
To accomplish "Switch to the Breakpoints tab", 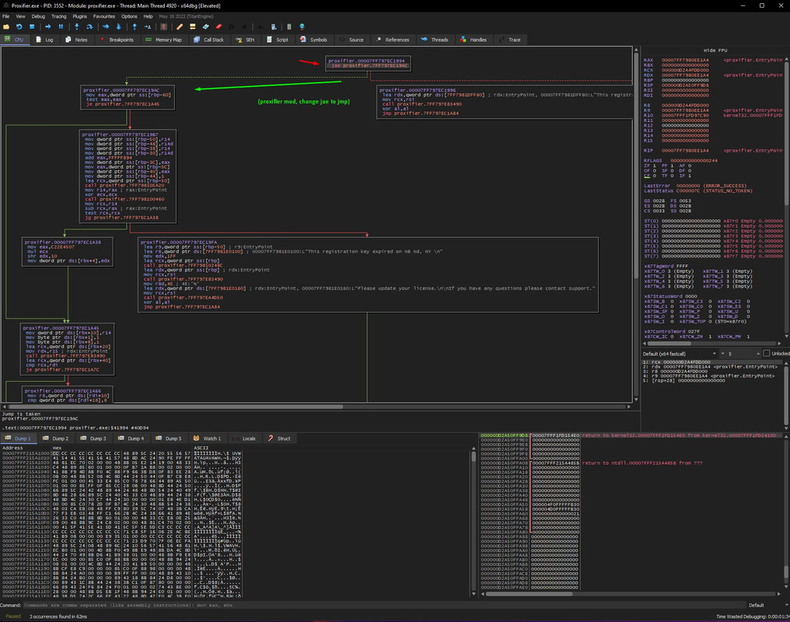I will [x=117, y=40].
